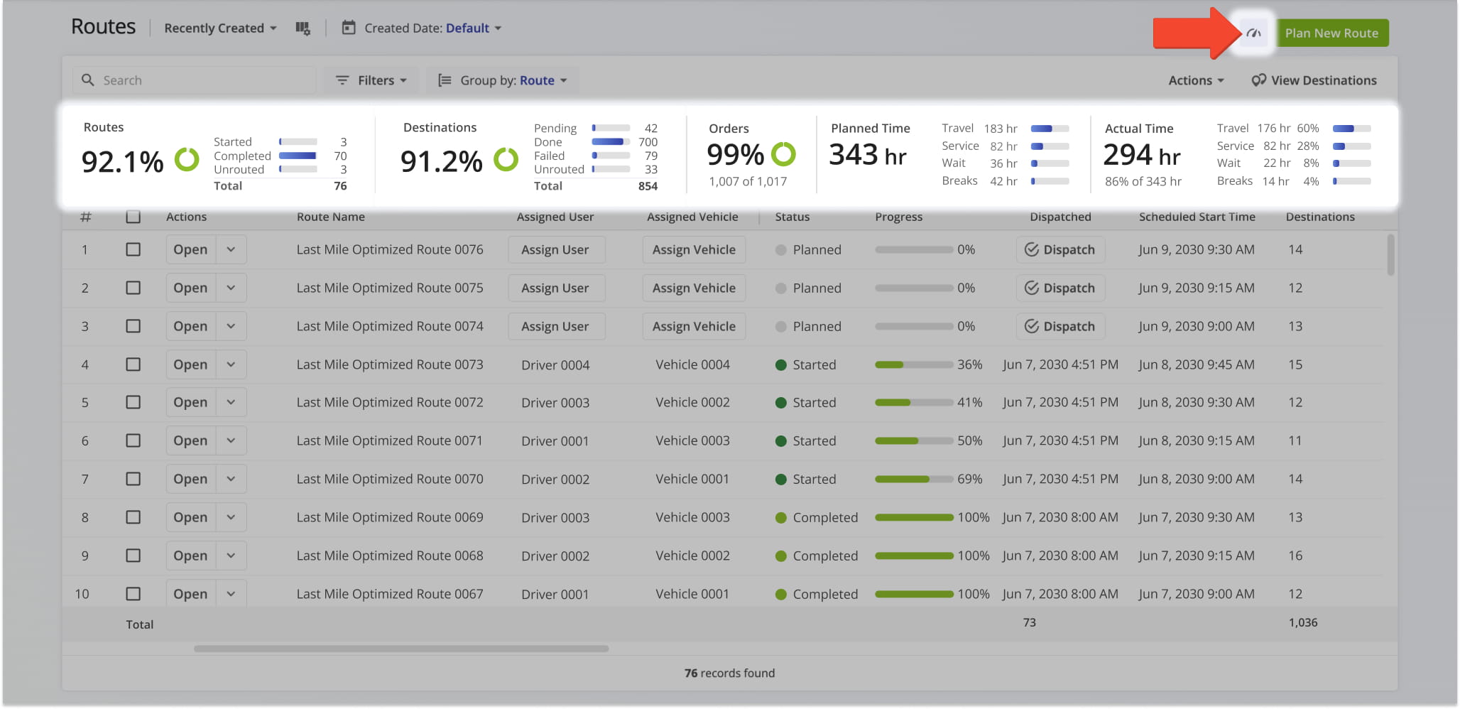Tick the checkbox beside Last Mile Optimized Route 0068
The width and height of the screenshot is (1460, 709).
(133, 556)
